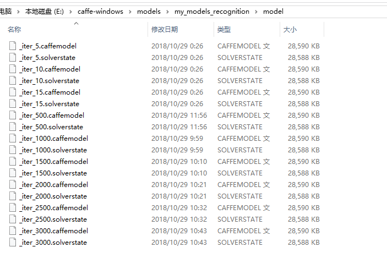Click file icon of _iter_1500.solverstate

(13, 173)
